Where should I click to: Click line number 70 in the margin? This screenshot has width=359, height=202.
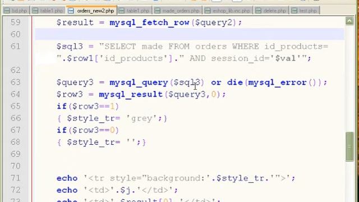tap(15, 166)
